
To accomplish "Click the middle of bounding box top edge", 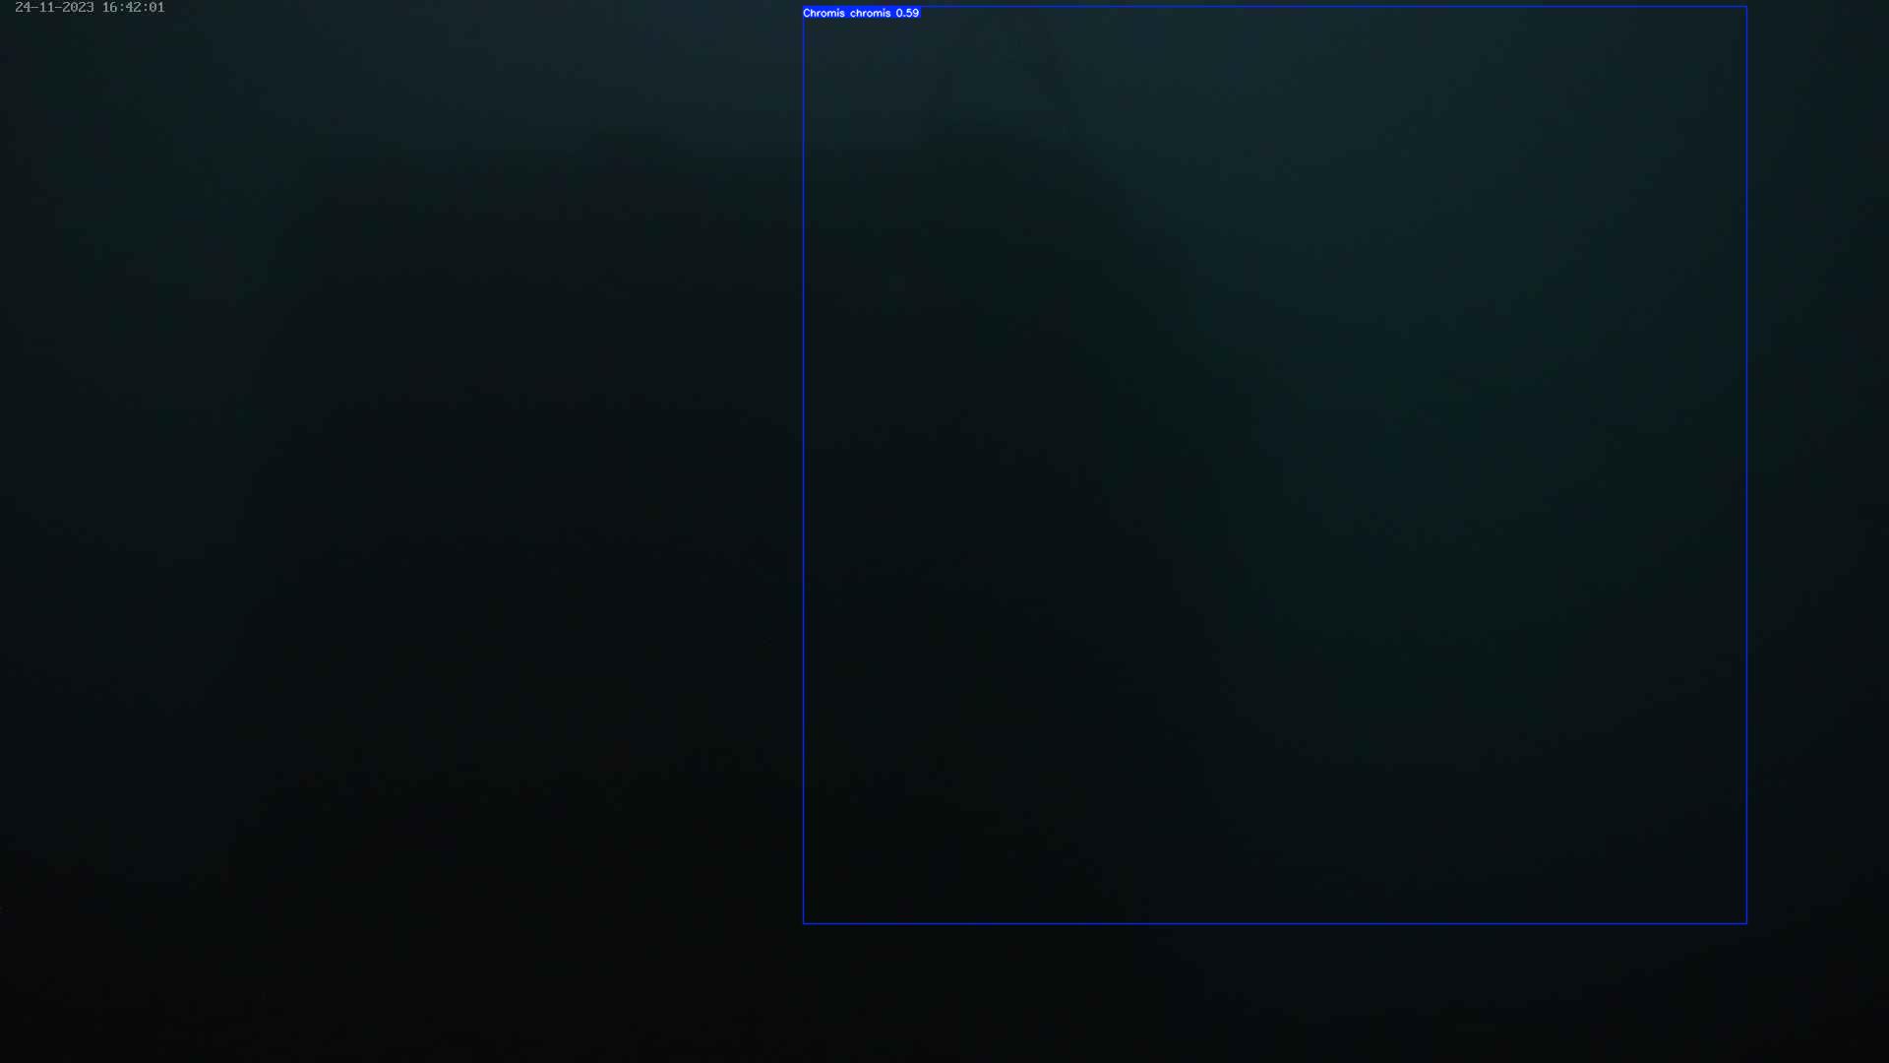I will 1275,7.
